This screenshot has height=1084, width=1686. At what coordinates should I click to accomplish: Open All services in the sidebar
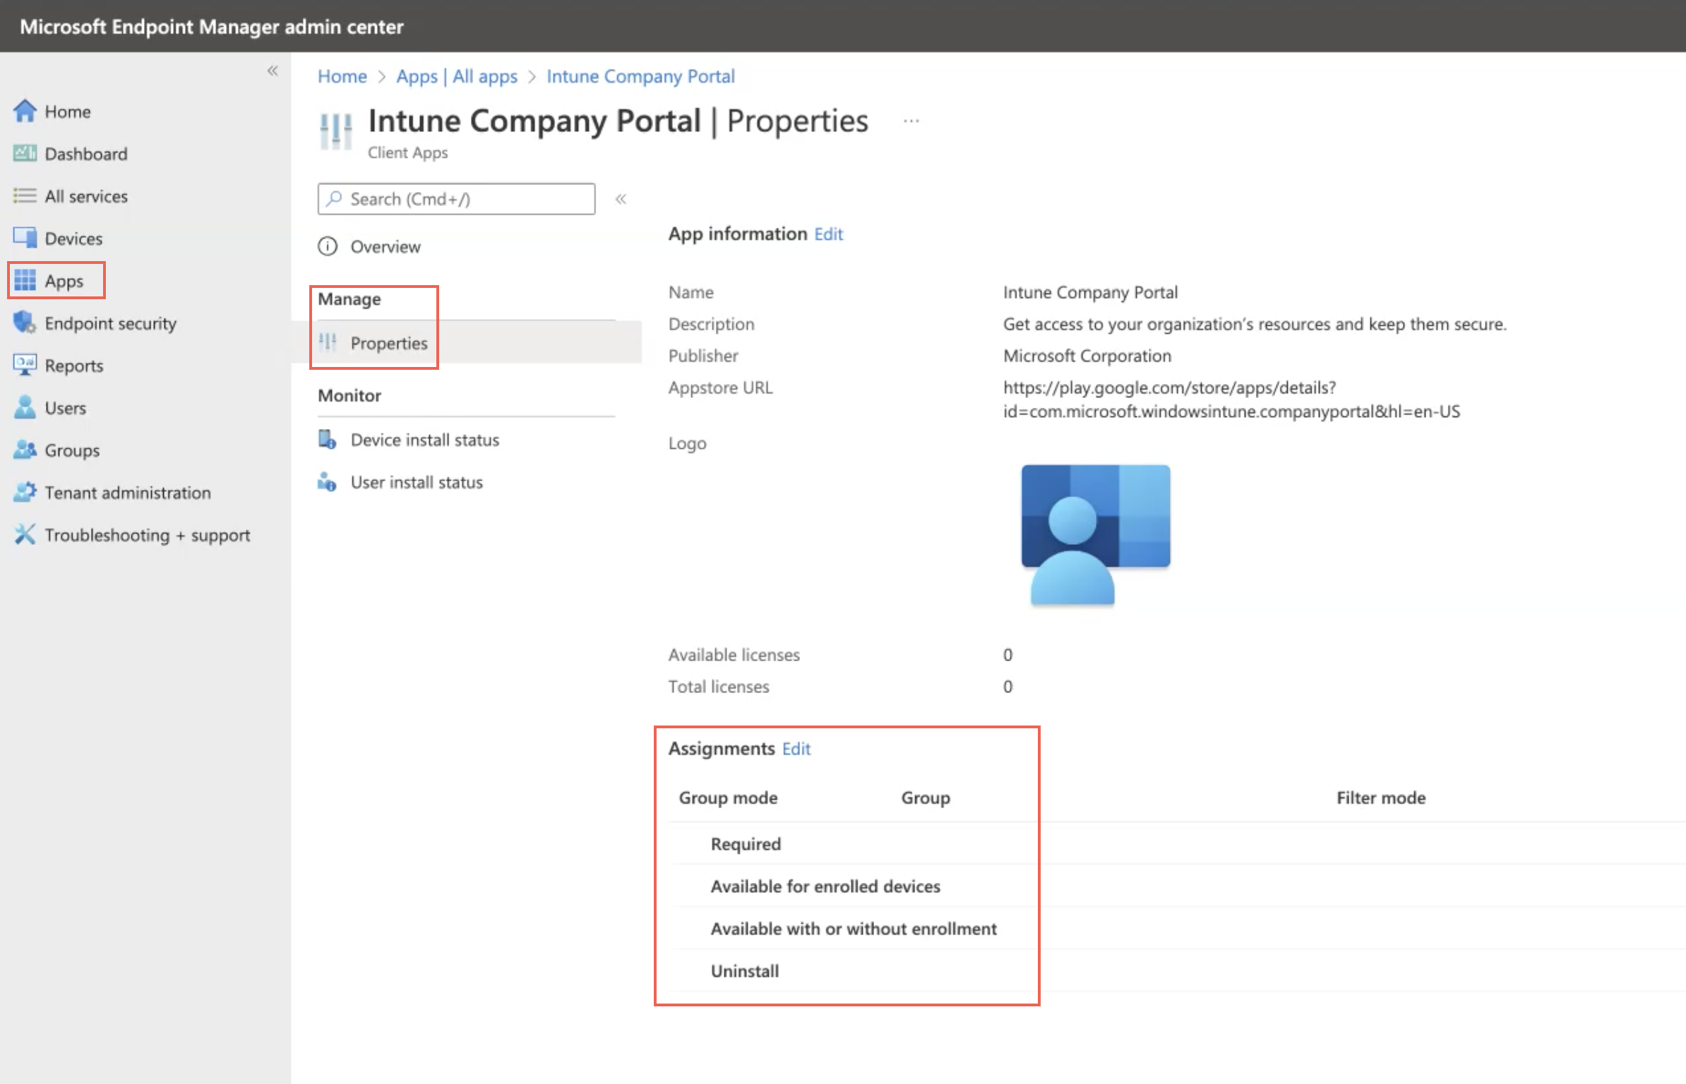coord(86,196)
